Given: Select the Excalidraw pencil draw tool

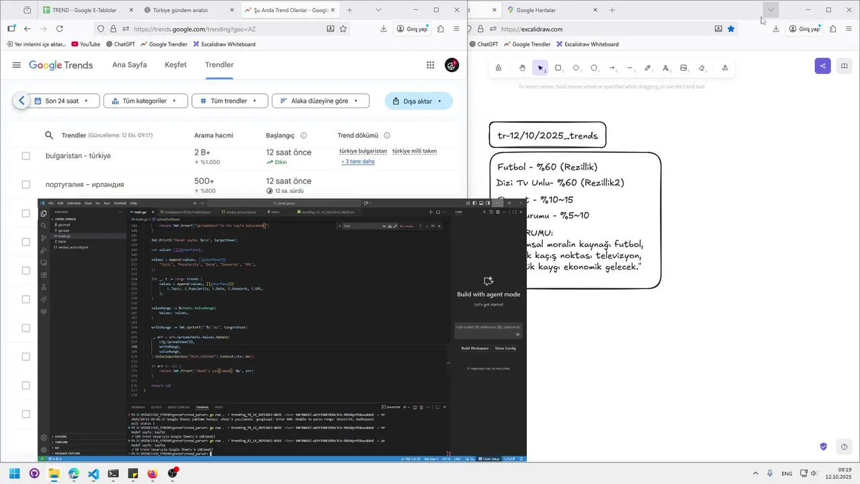Looking at the screenshot, I should 648,68.
